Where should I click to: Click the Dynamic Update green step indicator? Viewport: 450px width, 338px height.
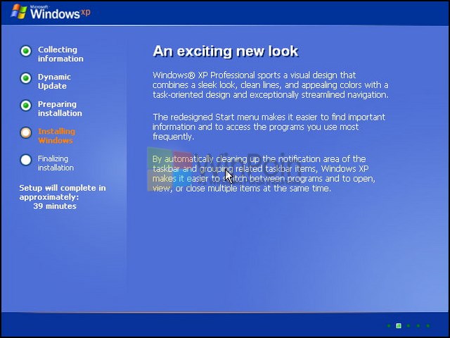[x=26, y=78]
